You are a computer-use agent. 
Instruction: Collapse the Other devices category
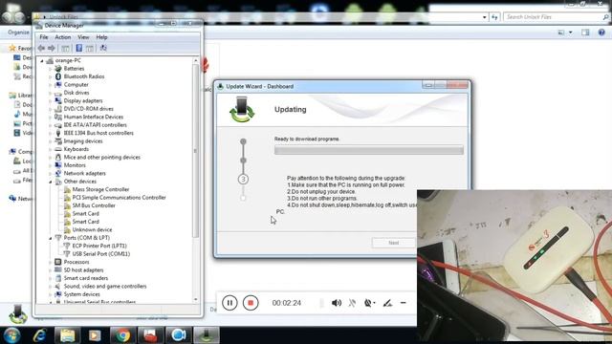(x=51, y=182)
